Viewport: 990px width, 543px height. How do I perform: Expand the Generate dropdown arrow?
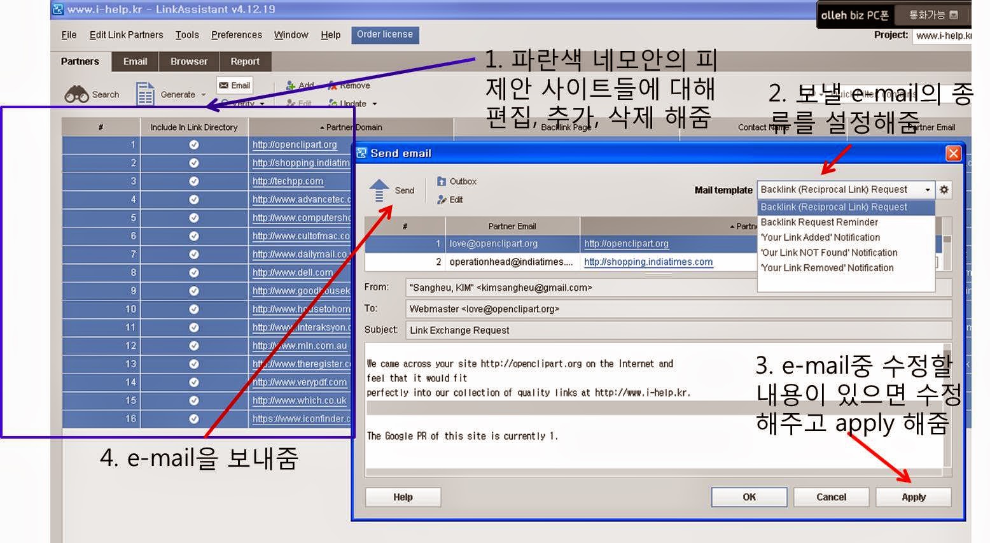(204, 95)
